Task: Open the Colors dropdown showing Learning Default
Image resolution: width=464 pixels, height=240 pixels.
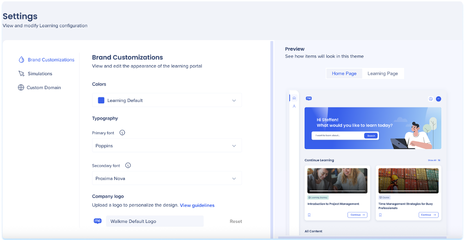Action: (167, 100)
